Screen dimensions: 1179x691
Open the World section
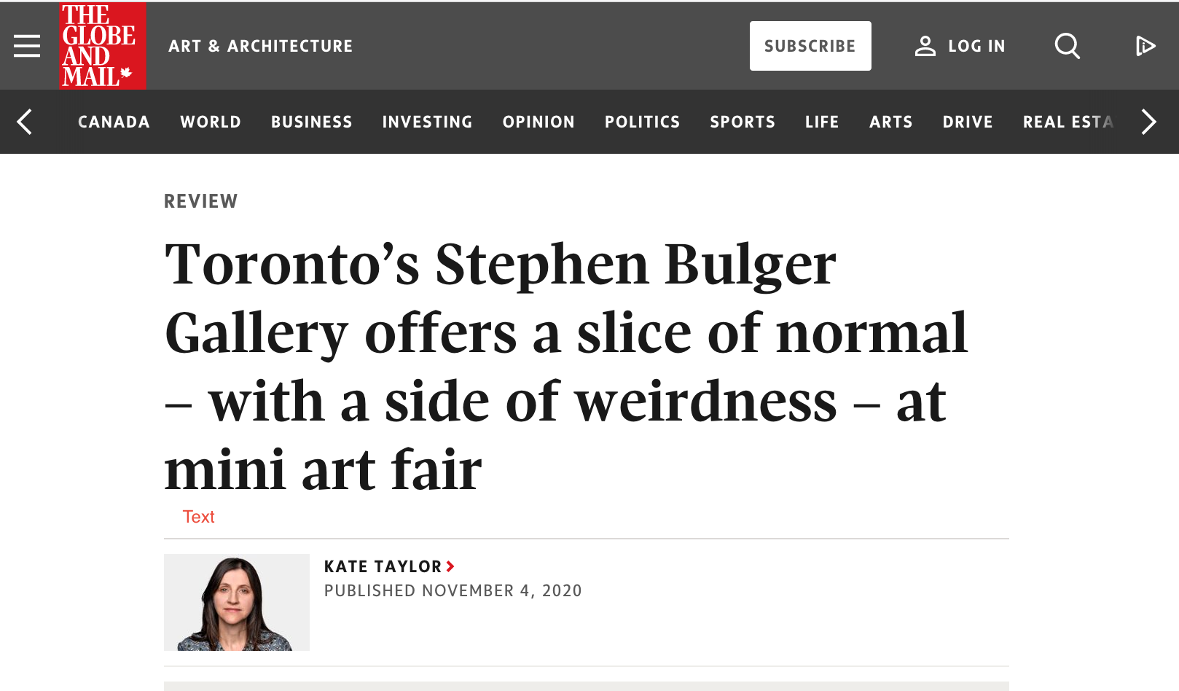tap(211, 122)
